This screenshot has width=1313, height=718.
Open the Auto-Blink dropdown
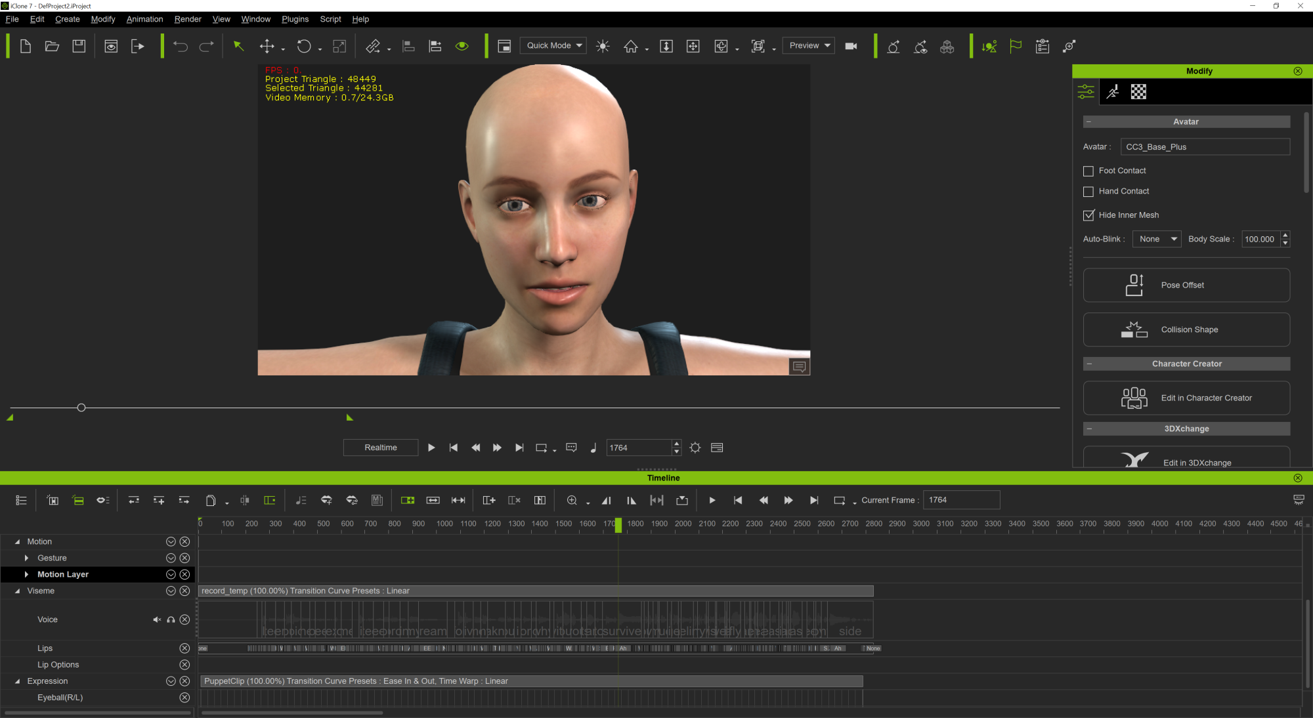tap(1157, 239)
